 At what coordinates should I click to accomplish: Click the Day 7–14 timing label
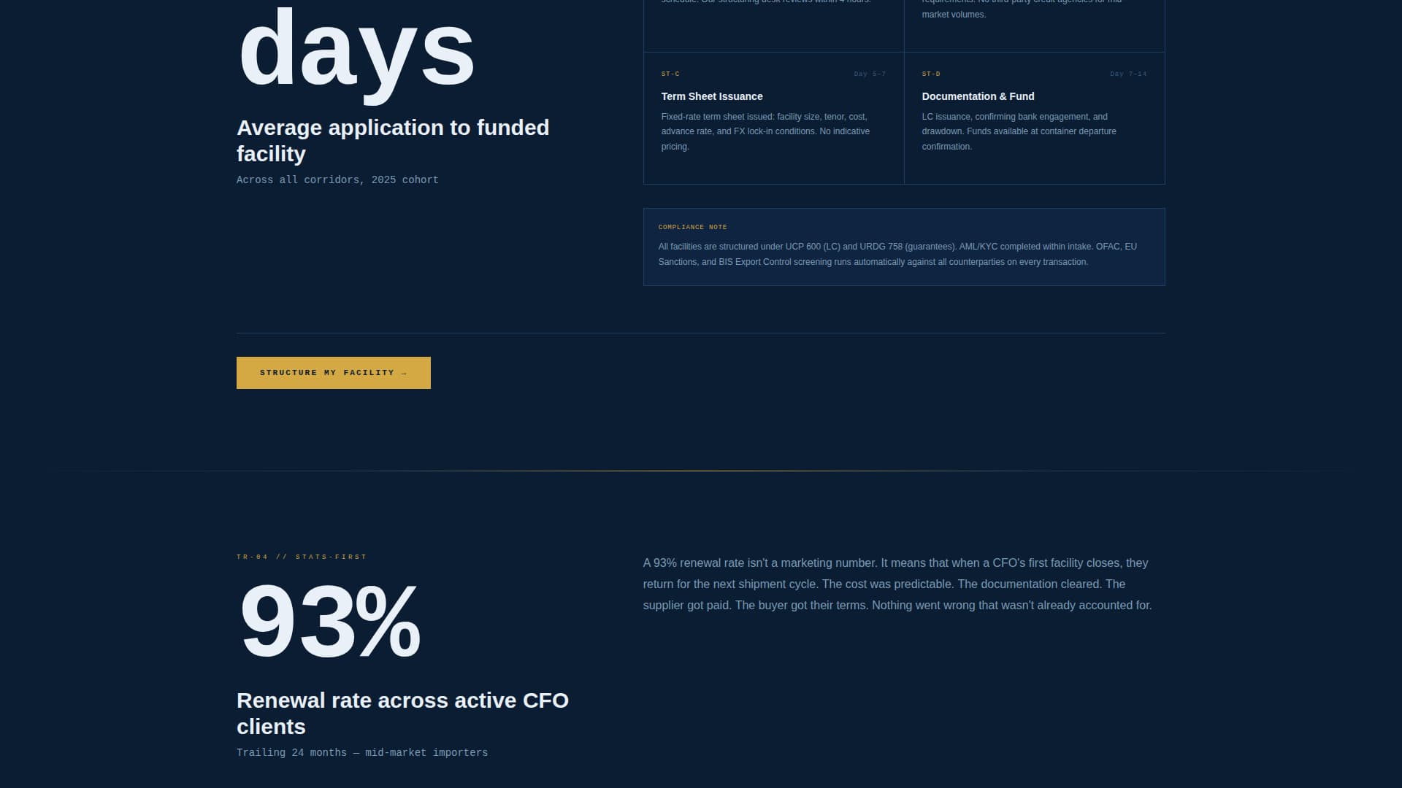point(1128,74)
